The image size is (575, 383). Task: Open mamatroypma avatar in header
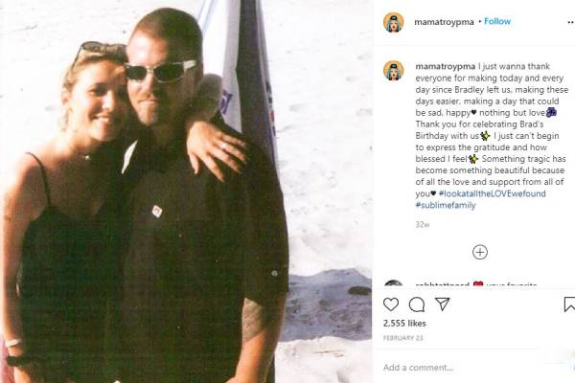tap(394, 22)
